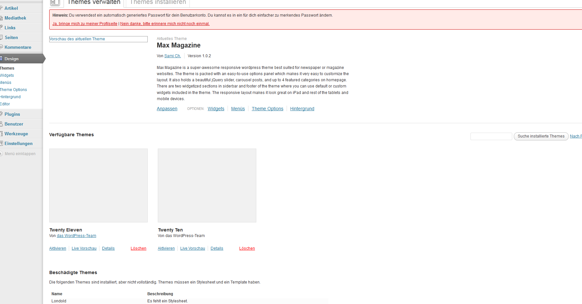
Task: Click the Benutzer user icon
Action: click(1, 124)
